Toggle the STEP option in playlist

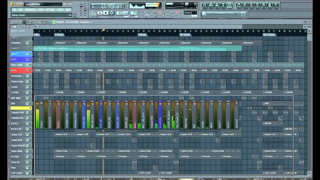tap(14, 31)
